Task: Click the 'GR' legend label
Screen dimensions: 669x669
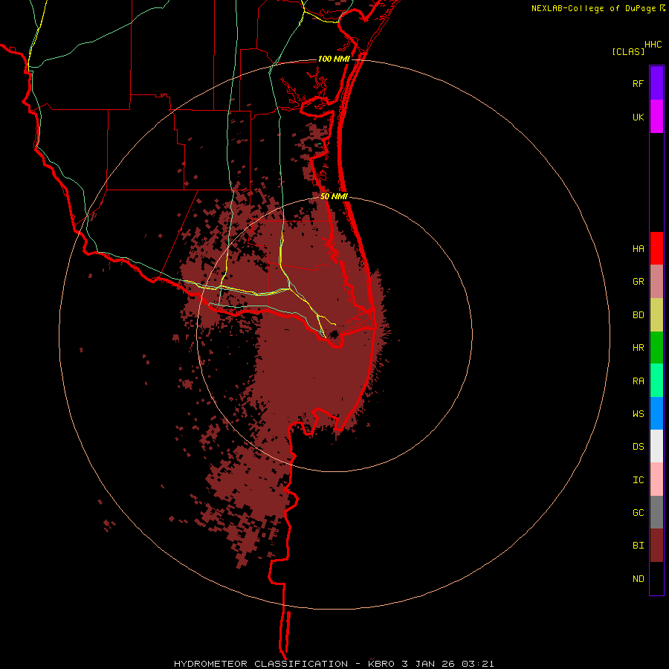Action: click(x=638, y=282)
